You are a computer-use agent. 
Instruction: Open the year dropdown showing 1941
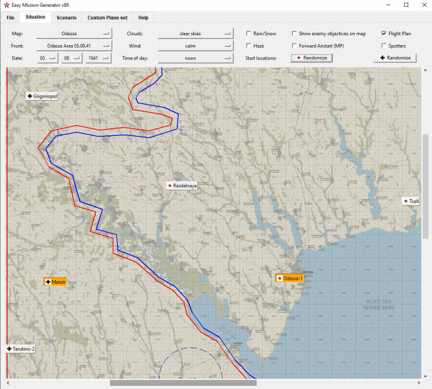[99, 58]
